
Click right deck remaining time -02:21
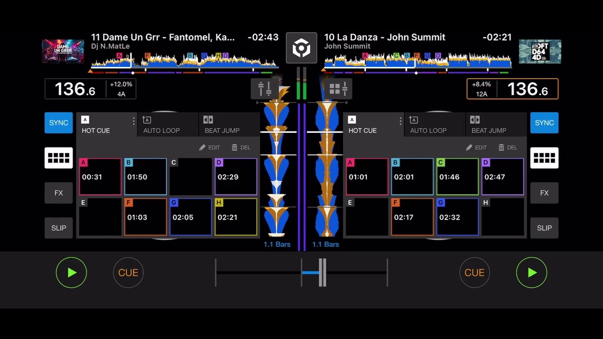pyautogui.click(x=497, y=37)
